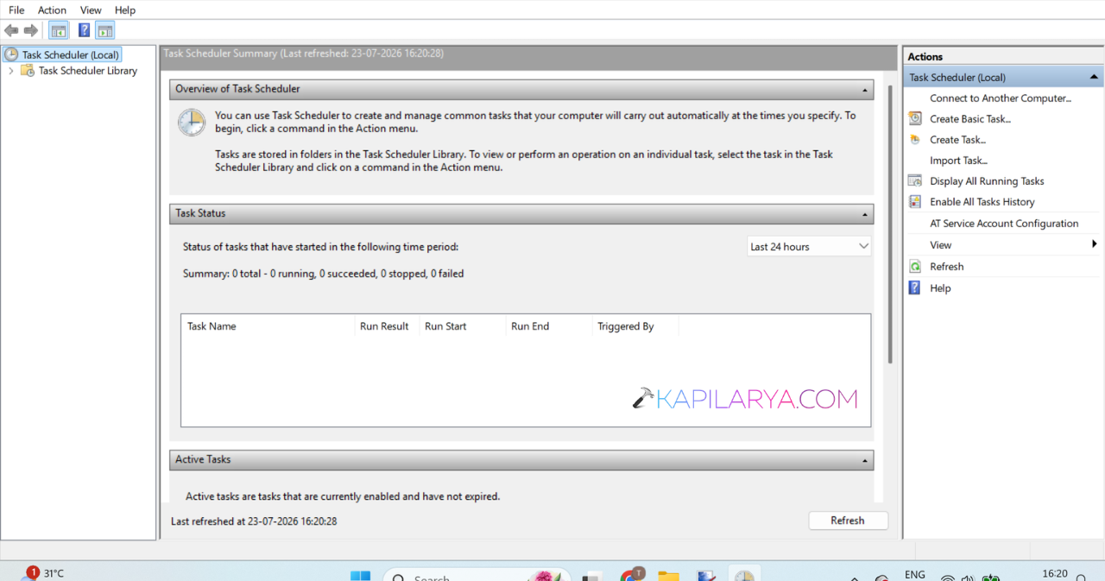Toggle the Show/Hide Action Pane toolbar icon
The width and height of the screenshot is (1105, 581).
click(x=105, y=31)
